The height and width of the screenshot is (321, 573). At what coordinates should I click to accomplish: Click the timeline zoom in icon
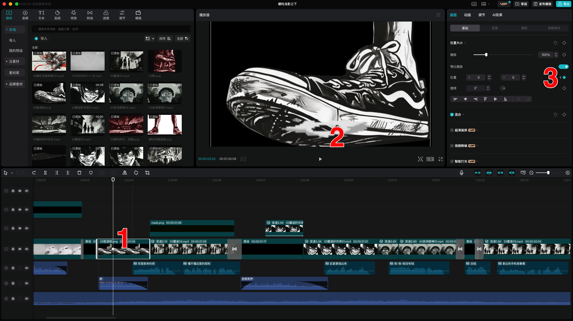click(x=568, y=173)
